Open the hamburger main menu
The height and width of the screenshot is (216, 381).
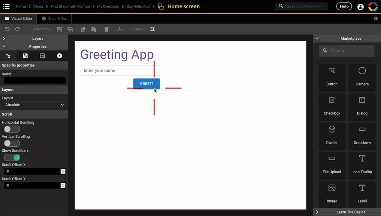pyautogui.click(x=6, y=6)
